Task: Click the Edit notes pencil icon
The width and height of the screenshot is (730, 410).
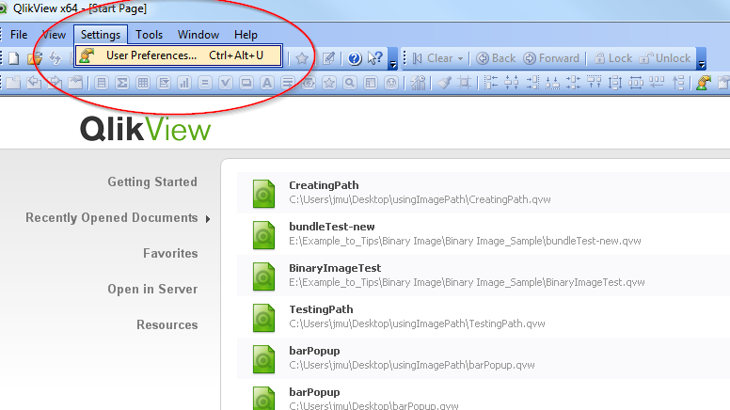Action: [328, 58]
